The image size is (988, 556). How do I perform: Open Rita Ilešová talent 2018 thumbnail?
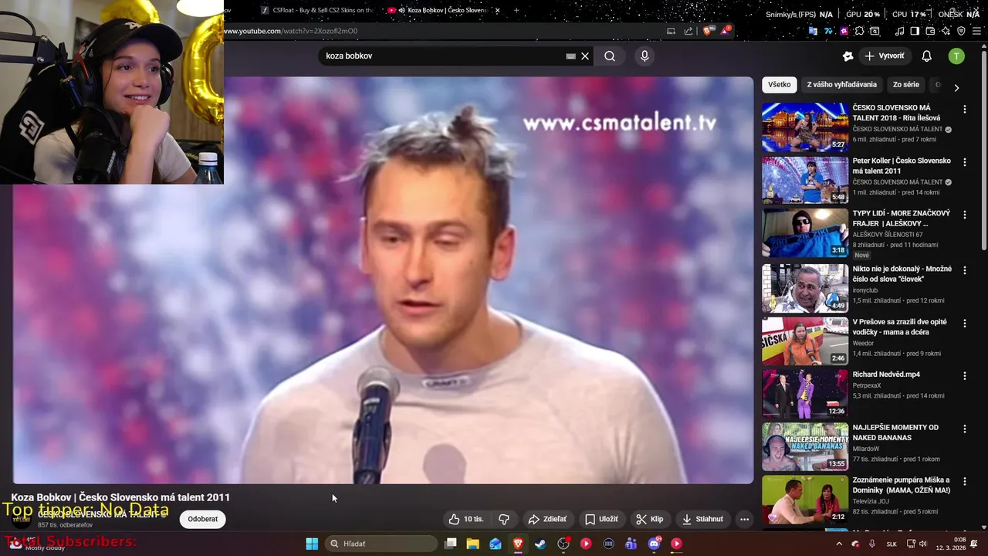(x=805, y=127)
